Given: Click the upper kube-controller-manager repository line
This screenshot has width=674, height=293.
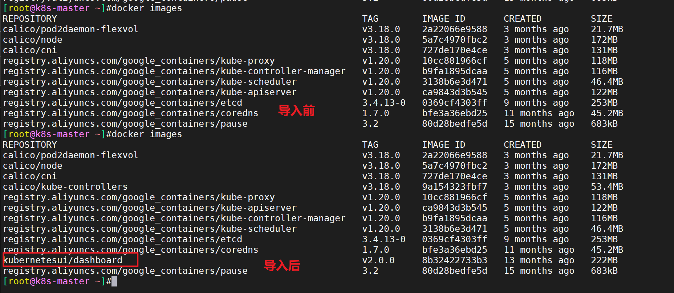Looking at the screenshot, I should tap(174, 71).
